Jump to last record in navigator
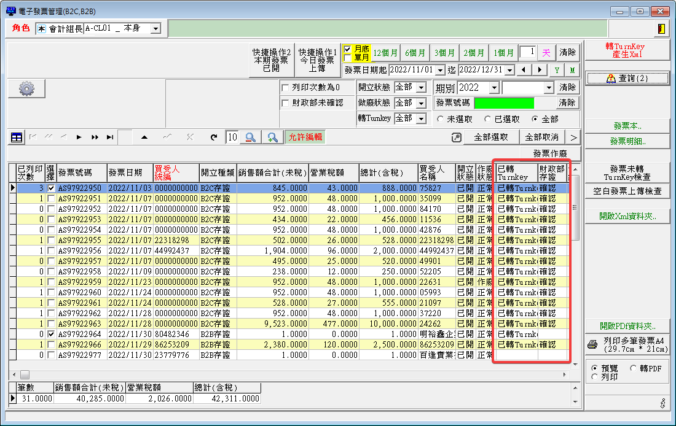The height and width of the screenshot is (426, 676). 110,137
